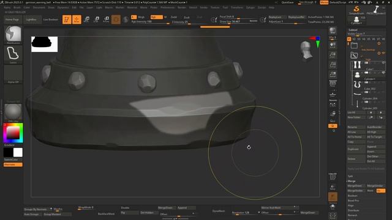Viewport: 392px width, 220px height.
Task: Toggle Live Boolean mode
Action: pos(50,20)
